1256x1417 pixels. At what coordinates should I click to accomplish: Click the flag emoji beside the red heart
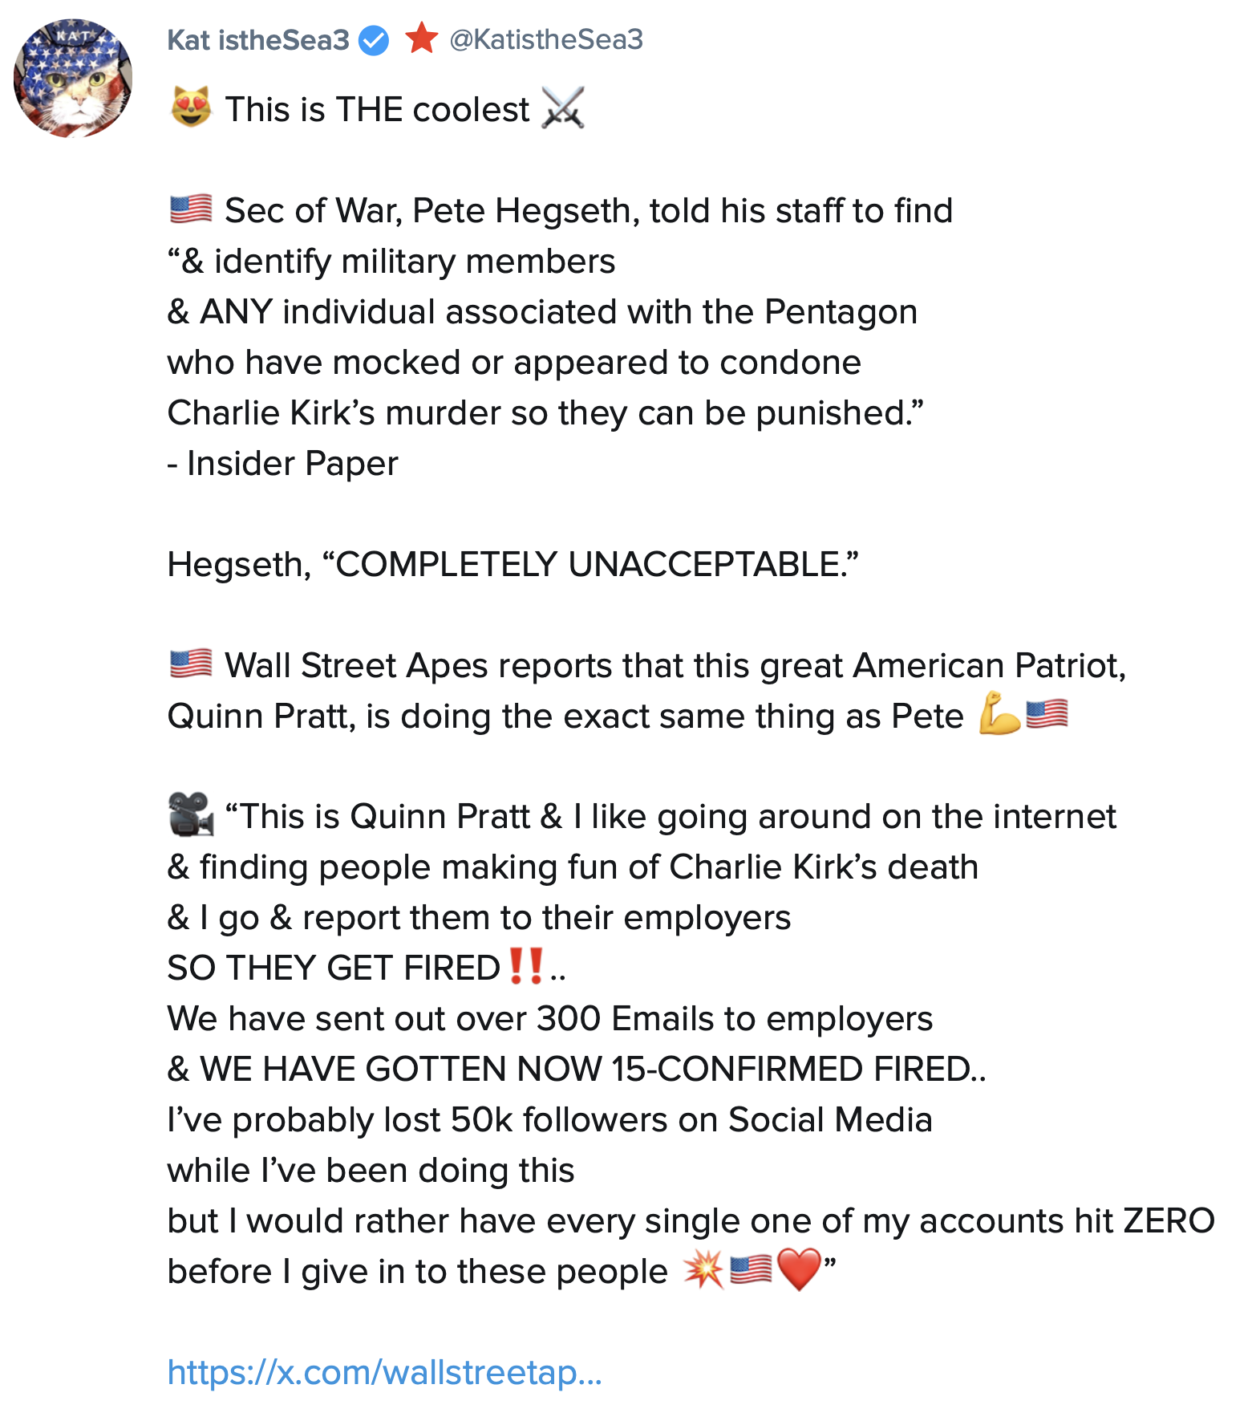[x=752, y=1270]
